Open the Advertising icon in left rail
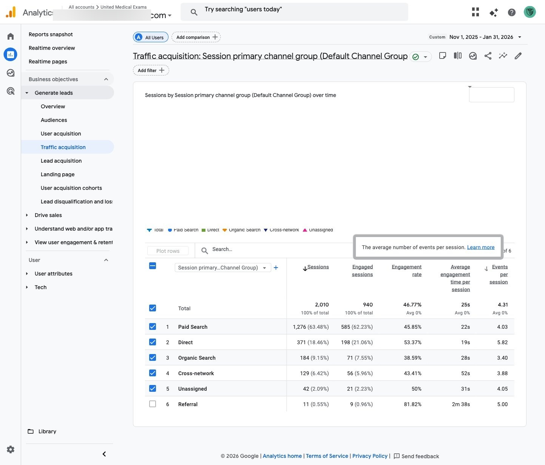Image resolution: width=545 pixels, height=465 pixels. [11, 91]
